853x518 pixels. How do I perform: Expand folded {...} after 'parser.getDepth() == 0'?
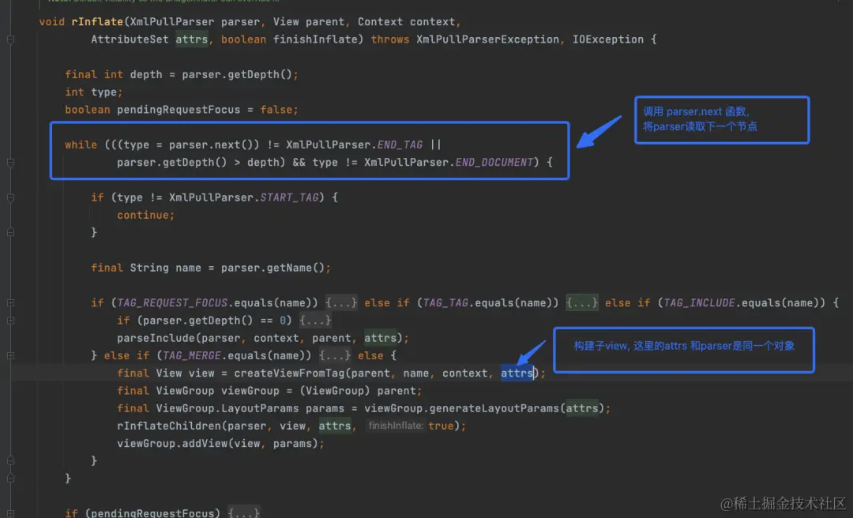(315, 321)
